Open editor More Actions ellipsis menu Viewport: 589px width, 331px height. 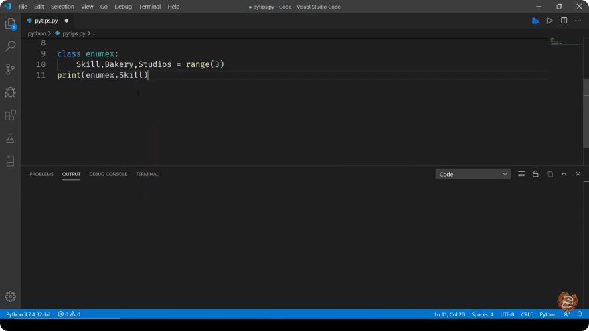578,21
